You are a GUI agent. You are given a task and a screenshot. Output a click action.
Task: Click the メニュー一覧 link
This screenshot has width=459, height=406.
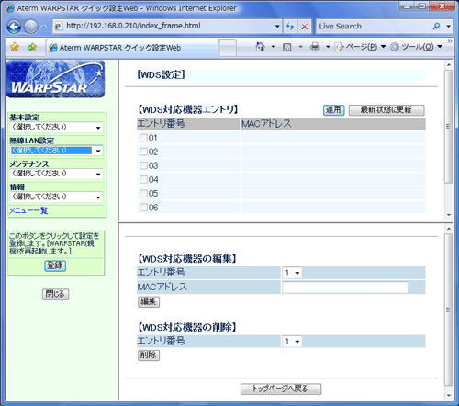28,210
